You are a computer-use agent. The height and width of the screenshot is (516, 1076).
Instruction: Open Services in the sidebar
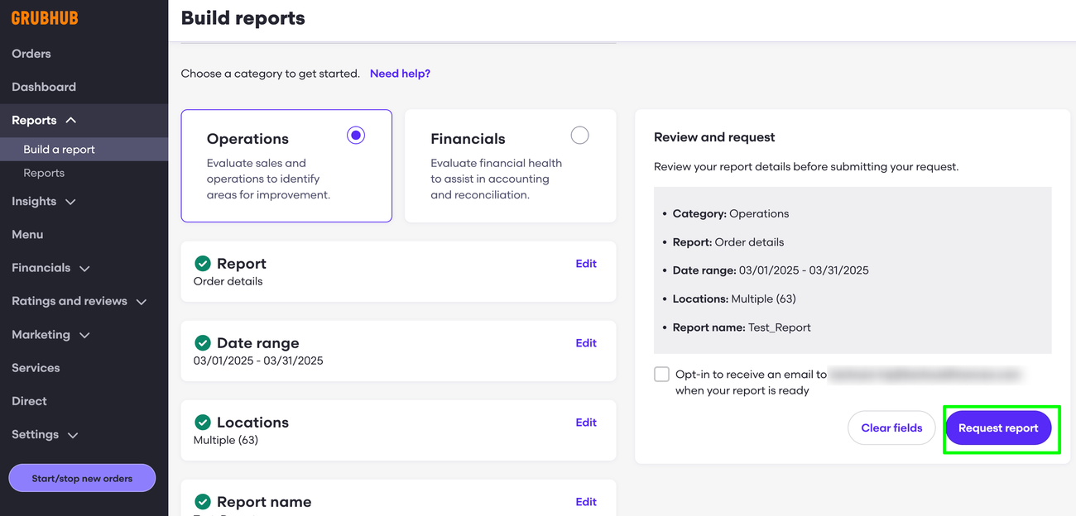tap(36, 368)
